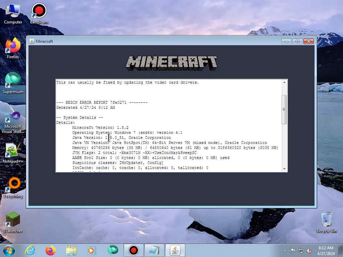Click the 'Suspicious classes' line
The height and width of the screenshot is (257, 343).
point(118,163)
